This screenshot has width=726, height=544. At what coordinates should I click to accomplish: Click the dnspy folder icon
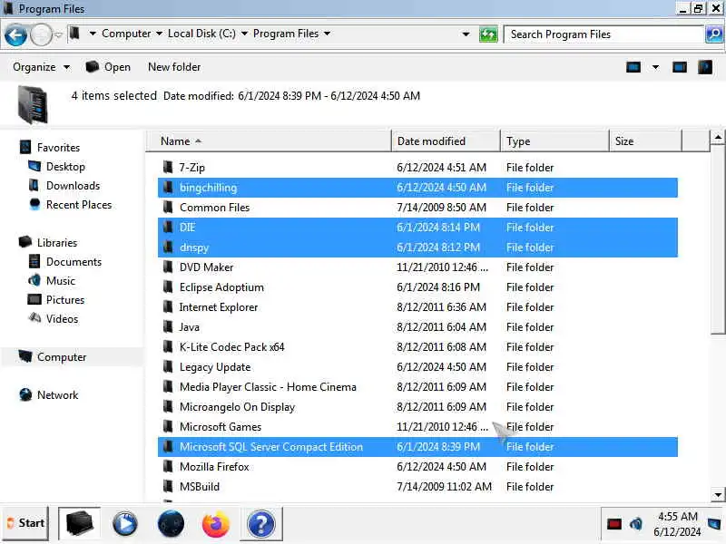tap(168, 247)
